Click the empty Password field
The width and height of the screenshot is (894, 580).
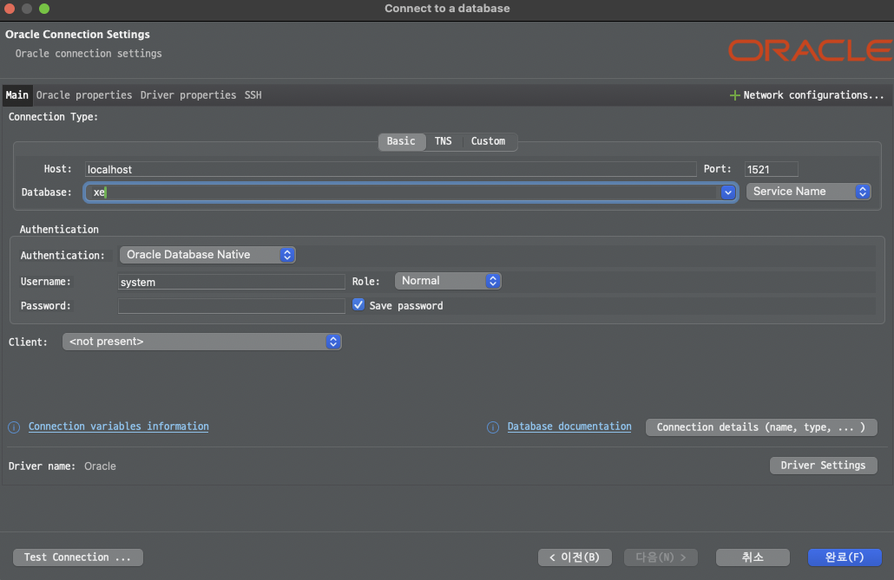tap(231, 306)
